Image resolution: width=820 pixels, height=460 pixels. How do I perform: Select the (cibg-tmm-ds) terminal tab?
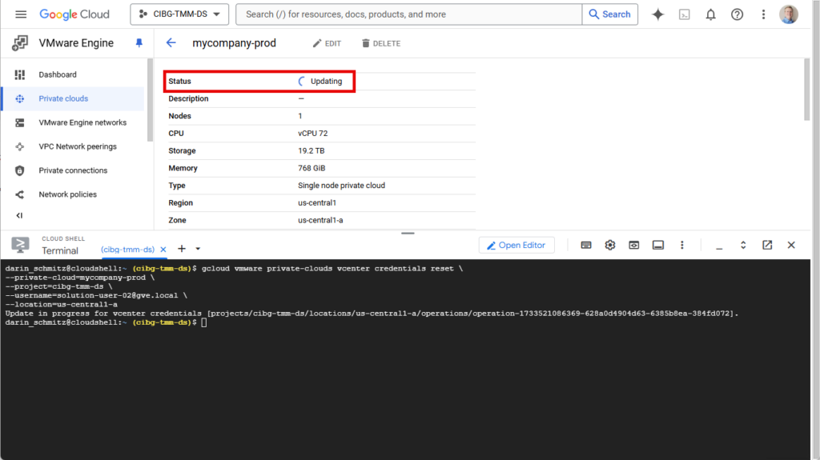pos(127,250)
